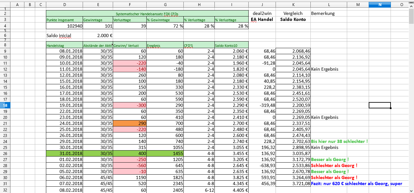Click the "Punkte Insgesamt" header cell

(64, 20)
